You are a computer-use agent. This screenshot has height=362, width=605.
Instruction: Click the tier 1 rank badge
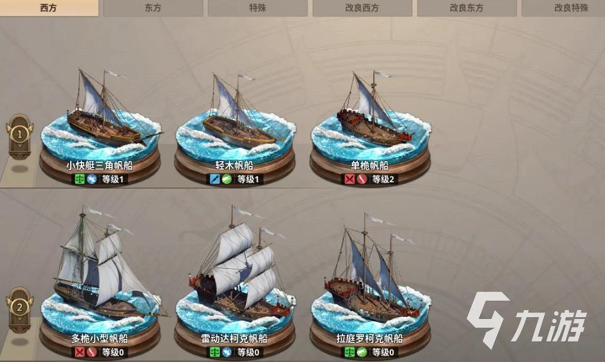[x=19, y=136]
